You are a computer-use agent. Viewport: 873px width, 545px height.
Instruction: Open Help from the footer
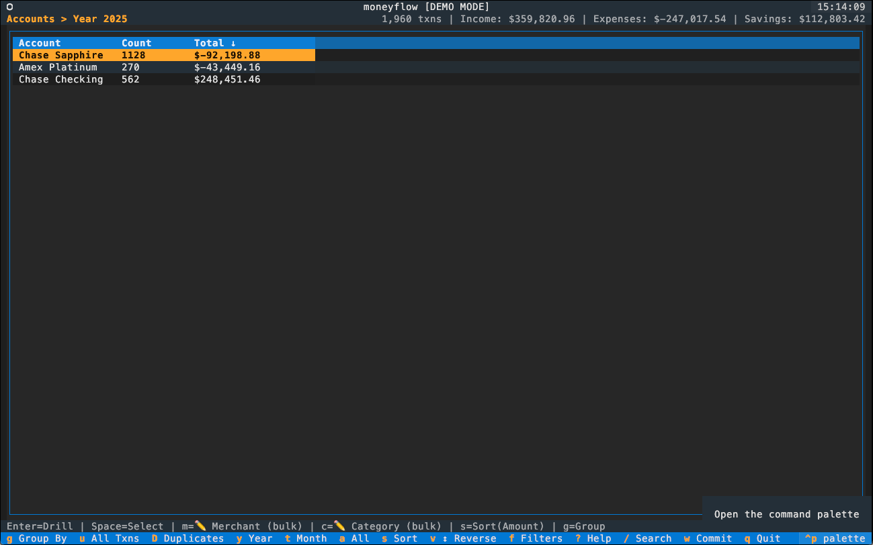593,538
